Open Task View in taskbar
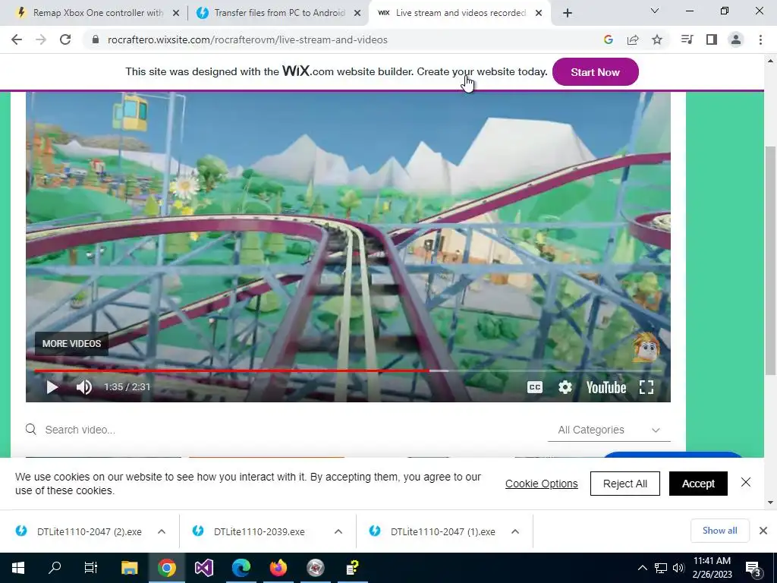 pos(91,568)
